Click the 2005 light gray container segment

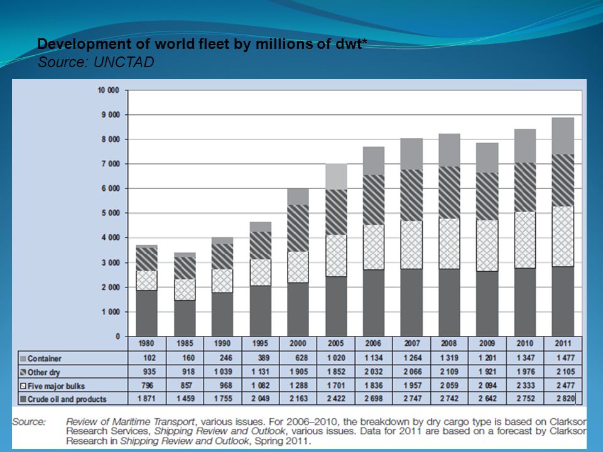tap(336, 176)
